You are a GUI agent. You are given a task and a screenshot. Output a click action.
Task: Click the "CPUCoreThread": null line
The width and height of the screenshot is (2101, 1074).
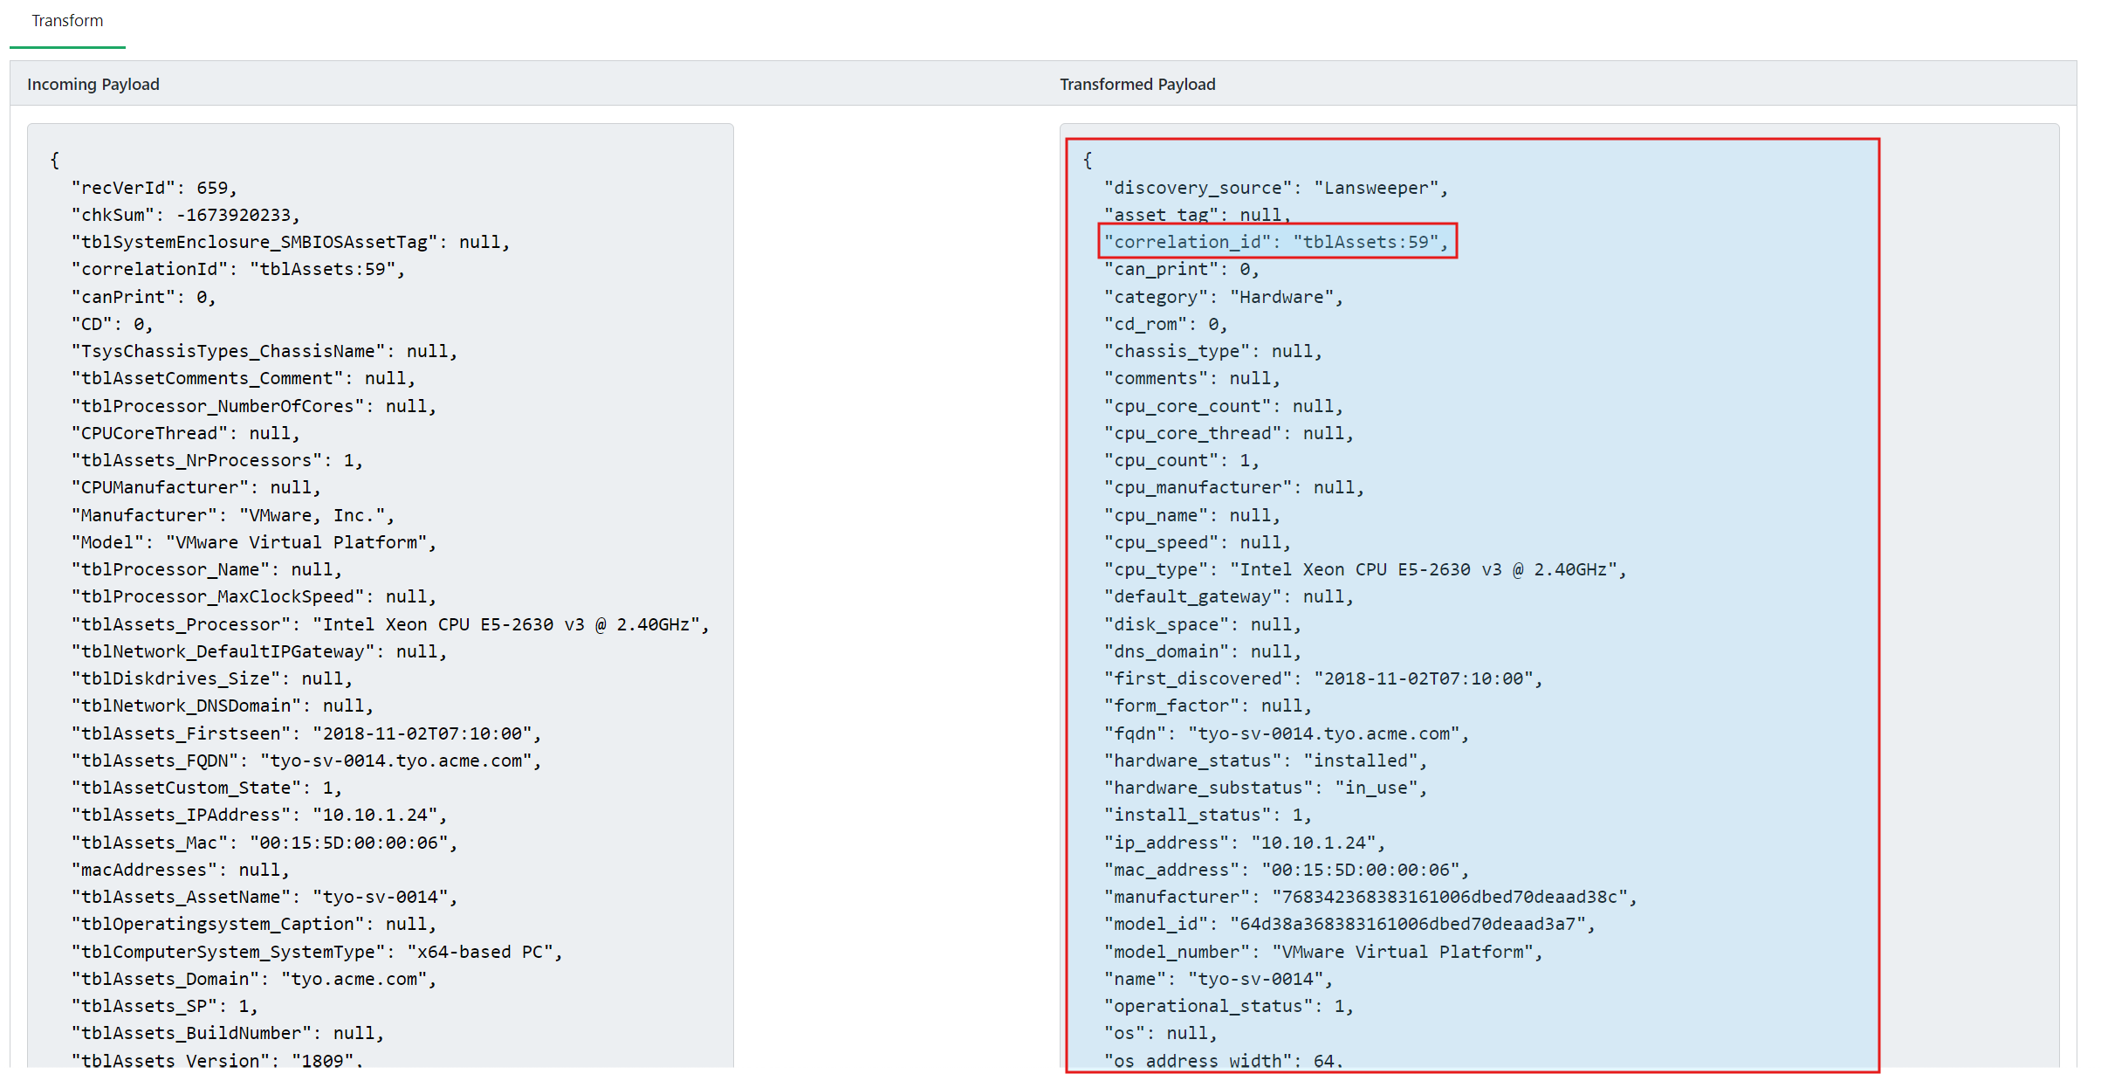click(186, 433)
